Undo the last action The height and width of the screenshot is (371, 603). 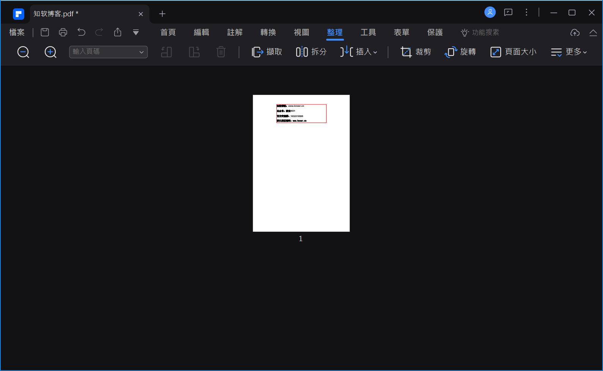(81, 32)
